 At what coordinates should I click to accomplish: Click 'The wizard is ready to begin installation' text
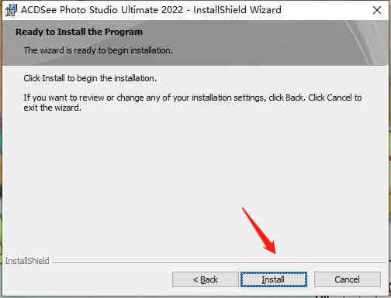98,50
